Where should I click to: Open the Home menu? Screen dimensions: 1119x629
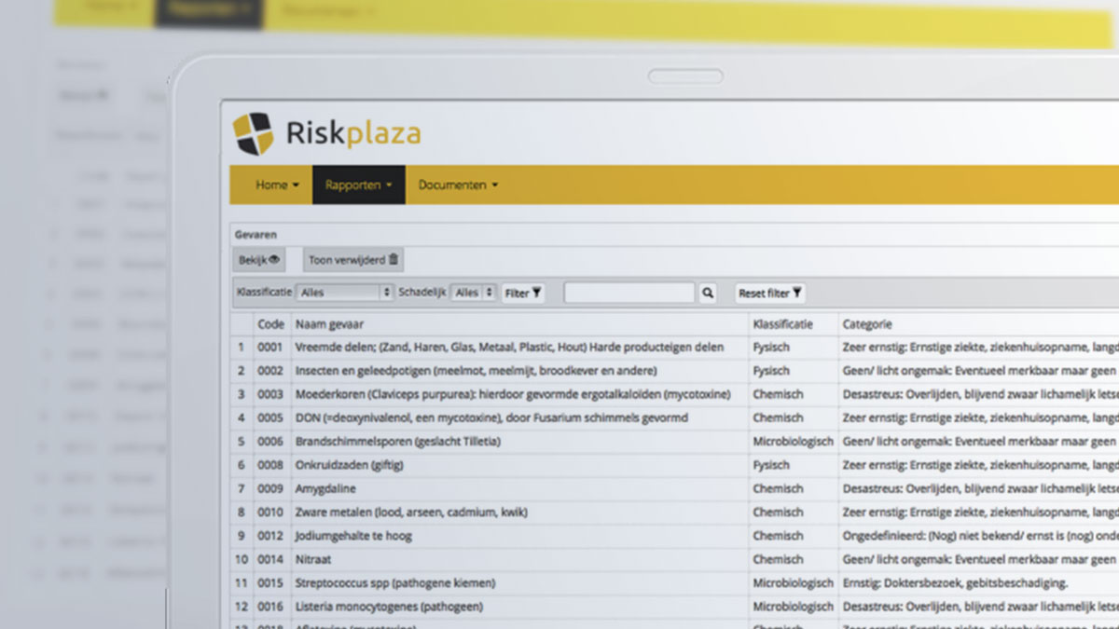[x=273, y=185]
